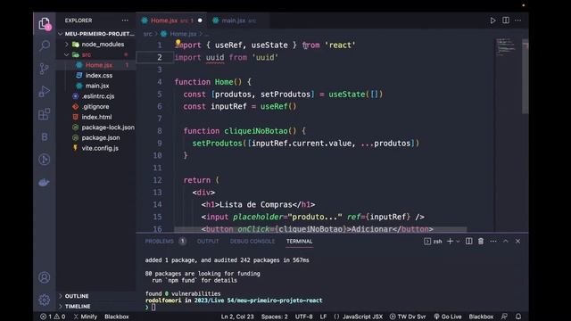This screenshot has width=571, height=321.
Task: Click the unsaved dot on Home.jsx tab
Action: (x=200, y=21)
